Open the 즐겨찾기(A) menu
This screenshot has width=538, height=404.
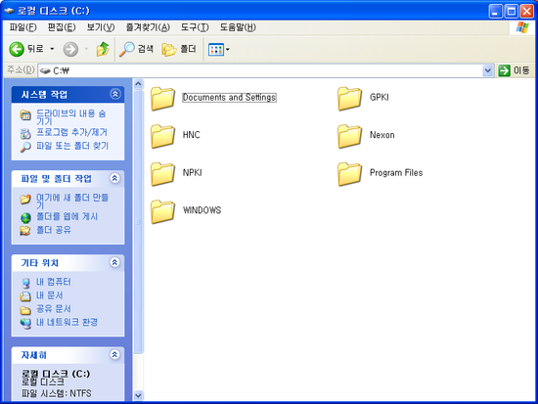pyautogui.click(x=148, y=27)
